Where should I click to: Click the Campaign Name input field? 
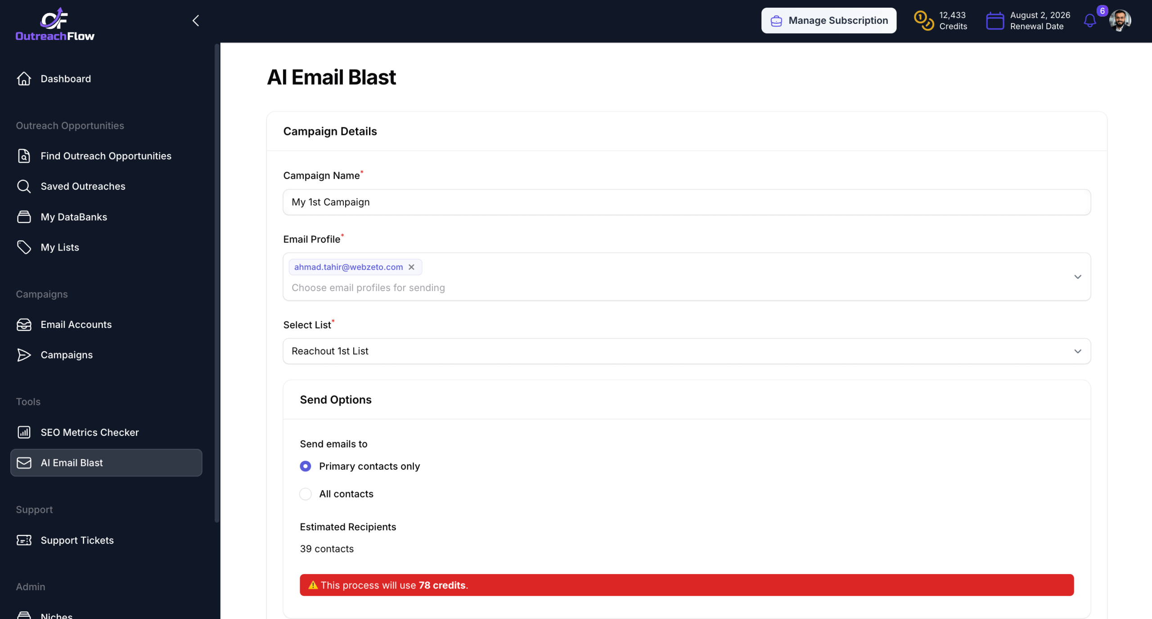[x=686, y=202]
